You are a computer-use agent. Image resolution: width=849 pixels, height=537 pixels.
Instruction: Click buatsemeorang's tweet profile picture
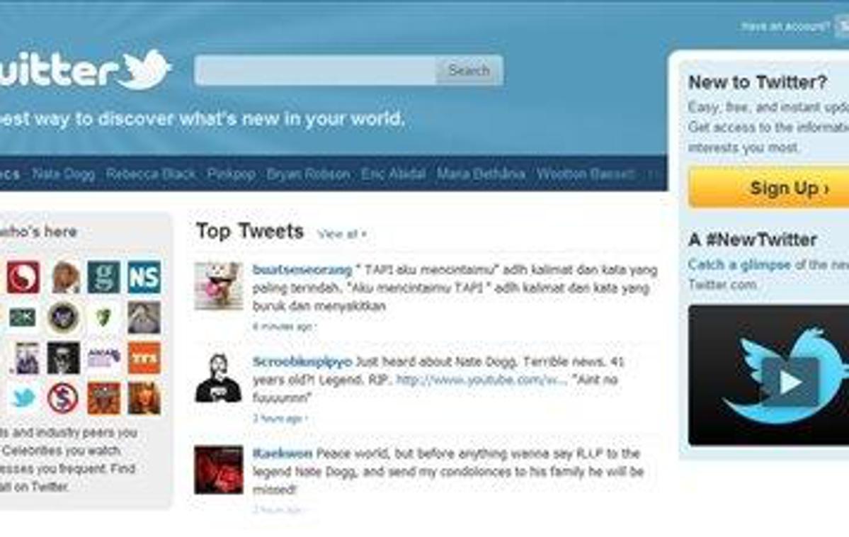[x=219, y=286]
